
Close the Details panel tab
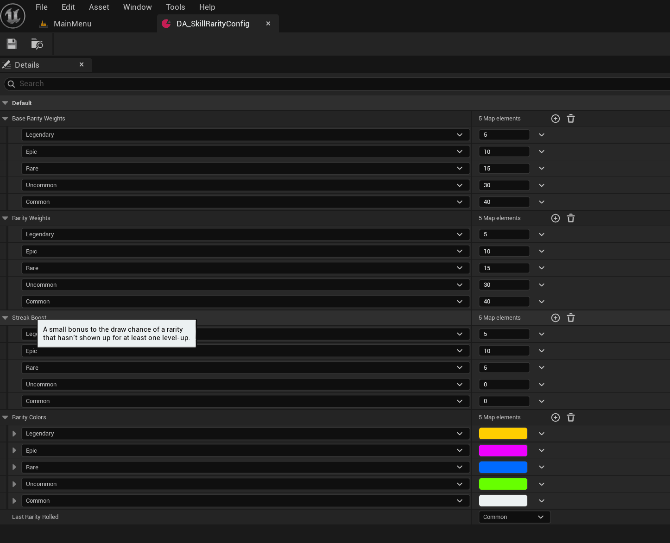(82, 64)
